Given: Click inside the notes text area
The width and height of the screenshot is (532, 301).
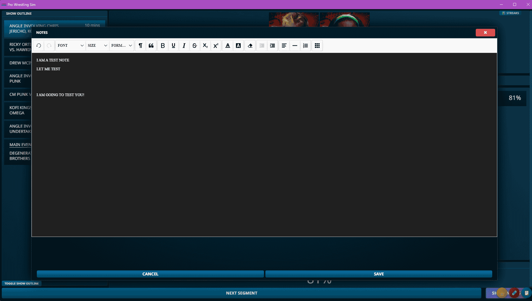Looking at the screenshot, I should pyautogui.click(x=264, y=145).
